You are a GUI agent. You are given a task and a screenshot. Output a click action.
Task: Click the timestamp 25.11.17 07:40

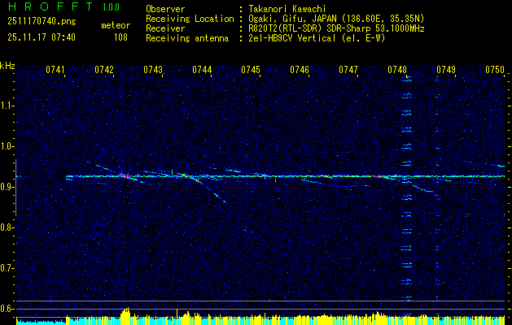pyautogui.click(x=42, y=37)
